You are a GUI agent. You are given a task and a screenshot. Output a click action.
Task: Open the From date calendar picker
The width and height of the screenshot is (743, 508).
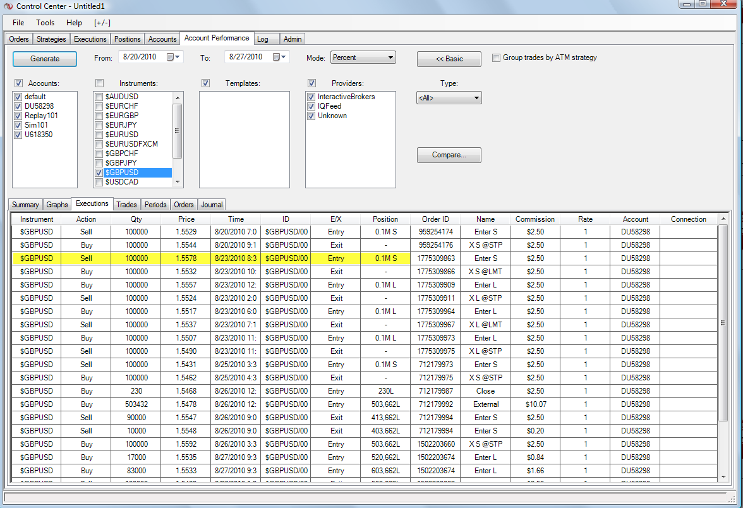[173, 57]
